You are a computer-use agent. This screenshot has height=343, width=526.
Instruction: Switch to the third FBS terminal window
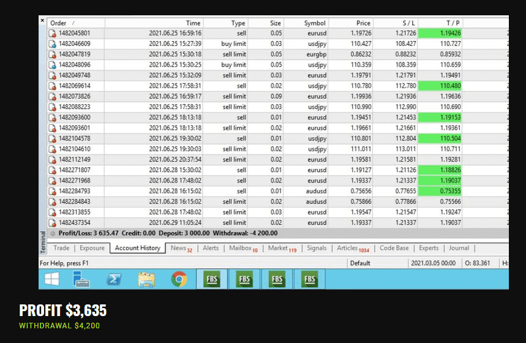click(x=277, y=279)
